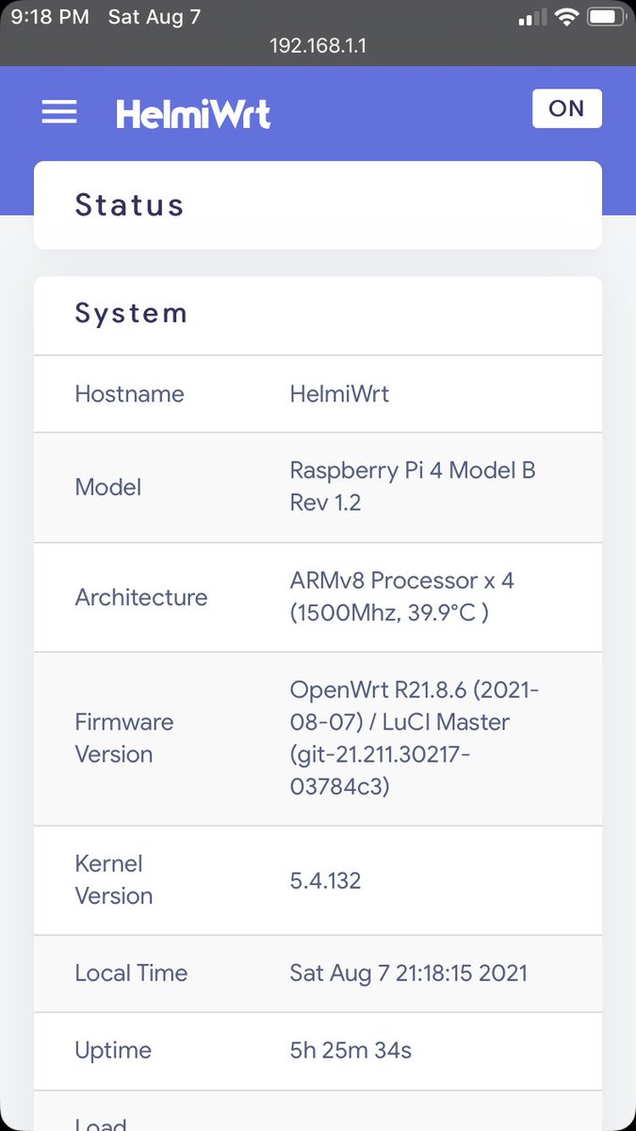
Task: Select the System section heading
Action: click(x=131, y=314)
